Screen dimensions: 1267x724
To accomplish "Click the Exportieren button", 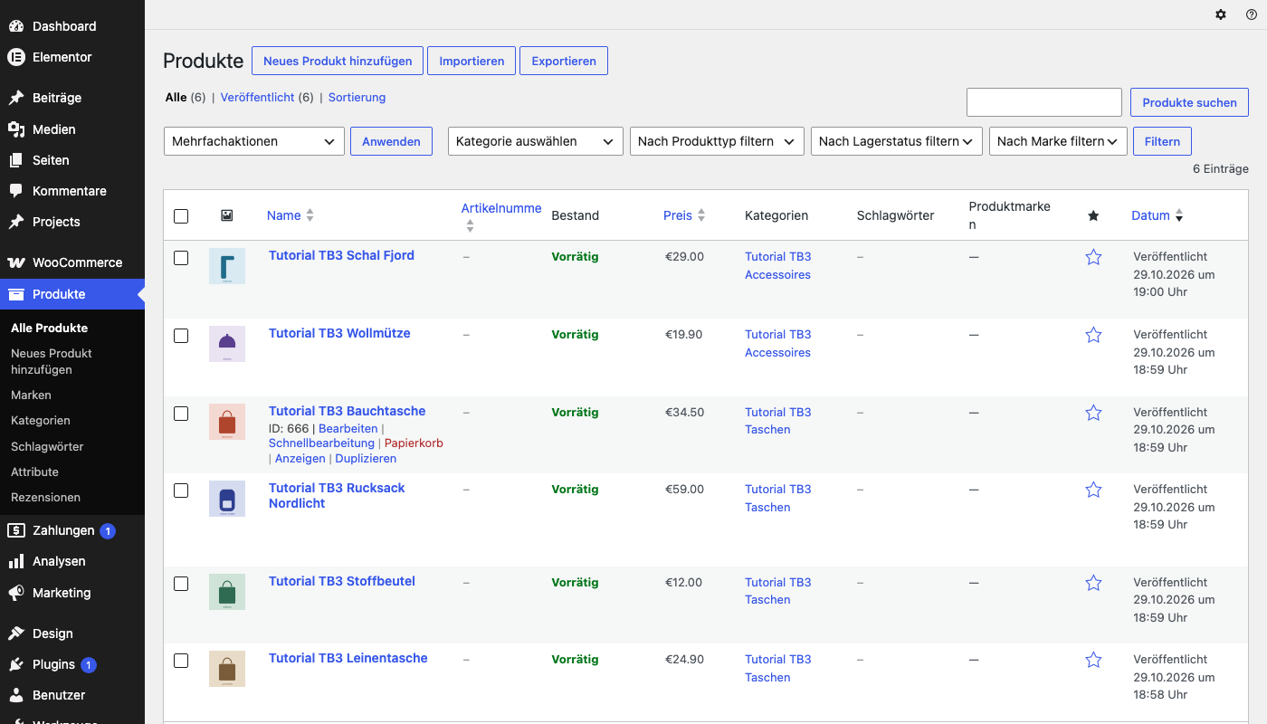I will point(564,61).
